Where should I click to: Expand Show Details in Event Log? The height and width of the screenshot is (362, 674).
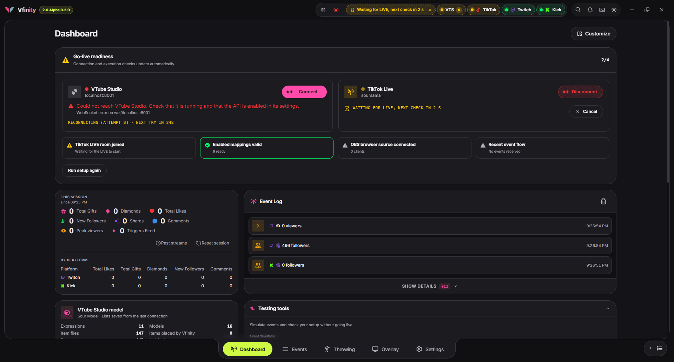click(430, 286)
